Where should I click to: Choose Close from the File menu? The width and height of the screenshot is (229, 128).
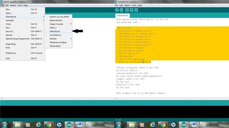click(23, 24)
